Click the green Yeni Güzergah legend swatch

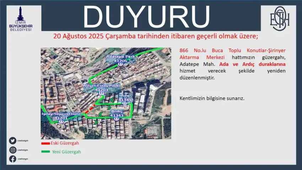(x=46, y=152)
